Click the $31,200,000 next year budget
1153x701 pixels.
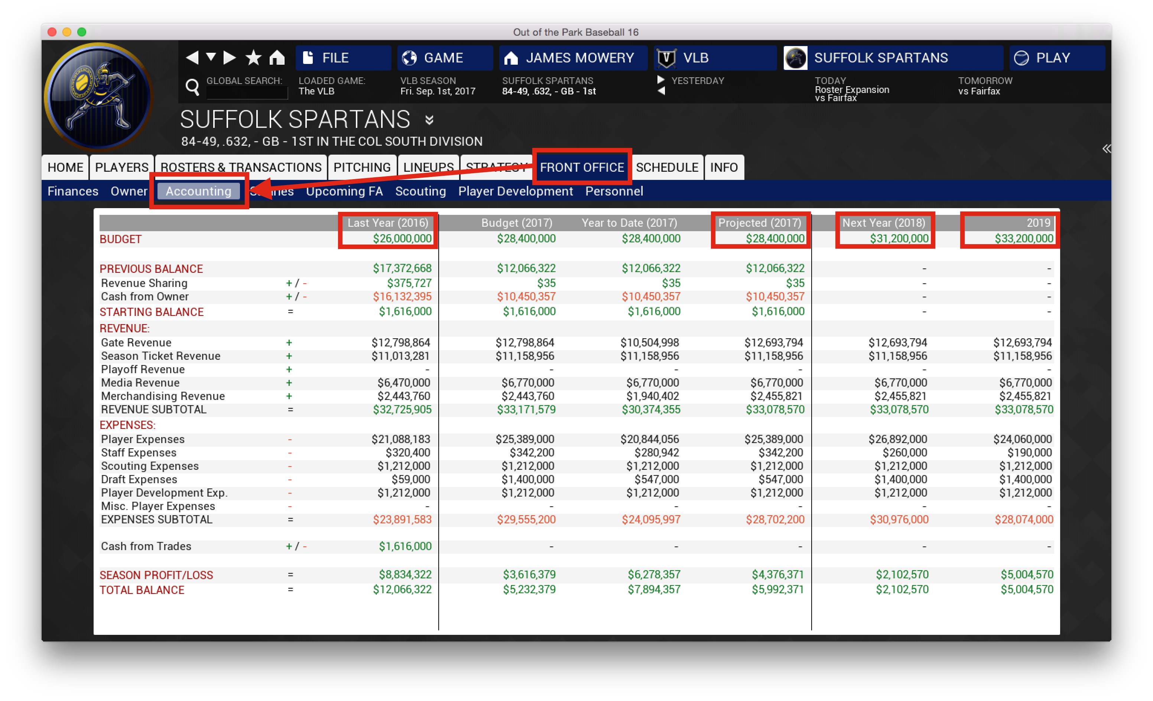(899, 238)
